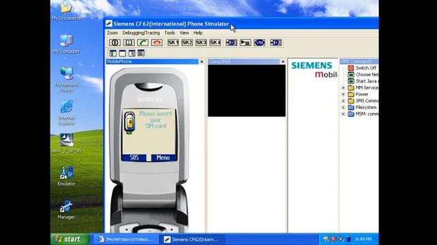Viewport: 437px width, 245px height.
Task: Activate the SK2 soft key button
Action: [186, 42]
